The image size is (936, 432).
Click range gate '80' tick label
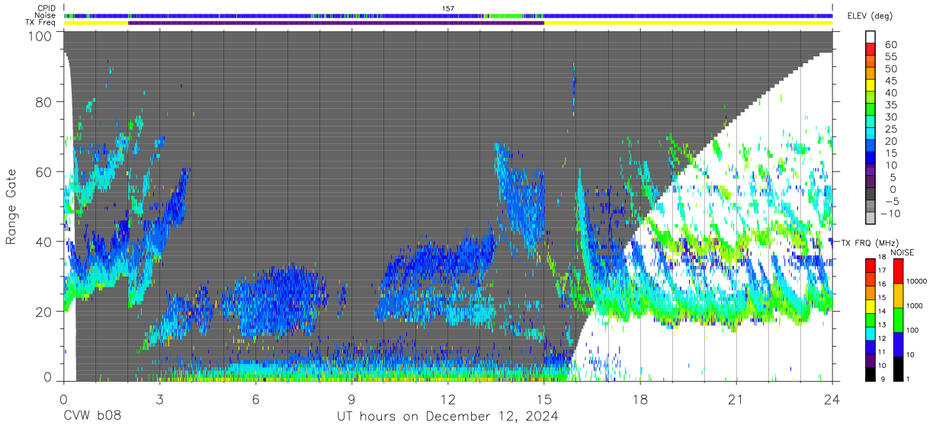[44, 101]
